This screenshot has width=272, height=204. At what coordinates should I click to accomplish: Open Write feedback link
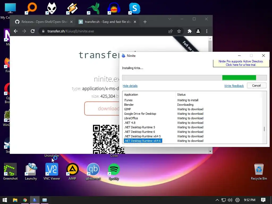coord(234,86)
